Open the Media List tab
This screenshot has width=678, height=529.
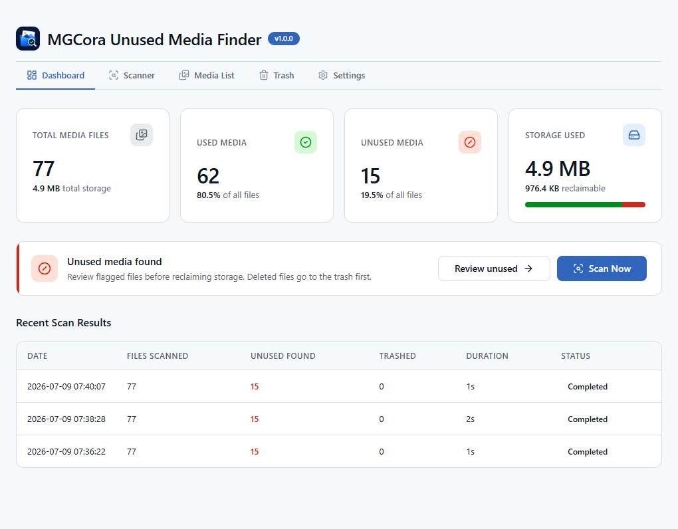[207, 75]
